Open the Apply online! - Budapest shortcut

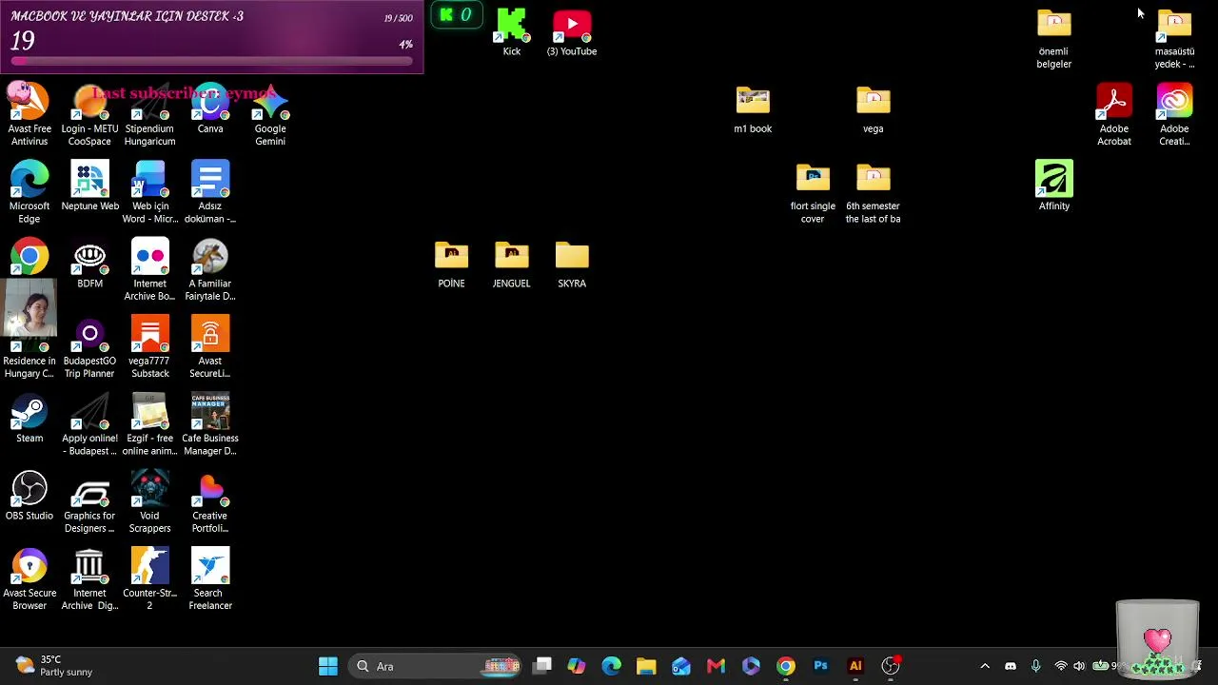(89, 424)
